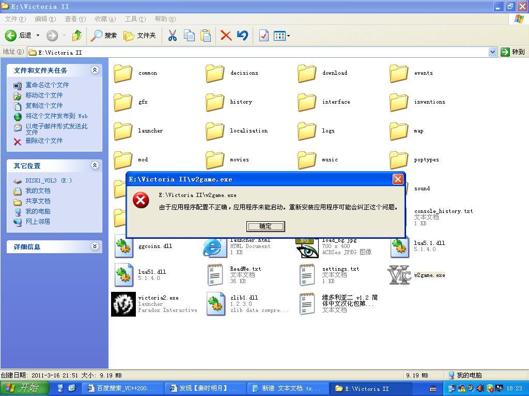Open the Search toolbar button

tap(104, 36)
